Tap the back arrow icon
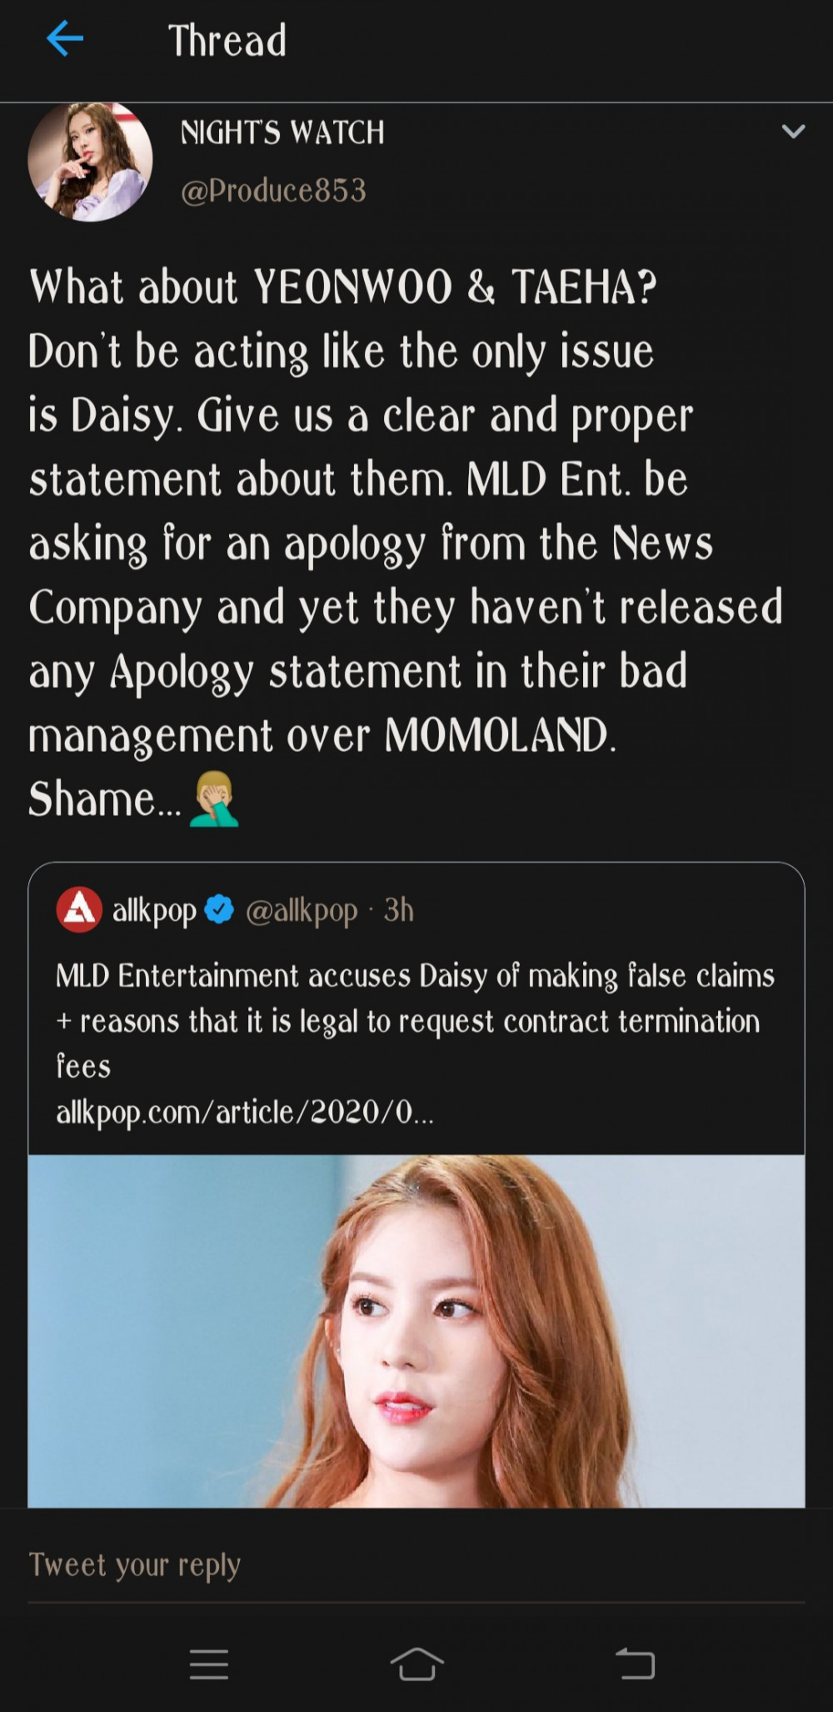The image size is (833, 1712). [65, 39]
